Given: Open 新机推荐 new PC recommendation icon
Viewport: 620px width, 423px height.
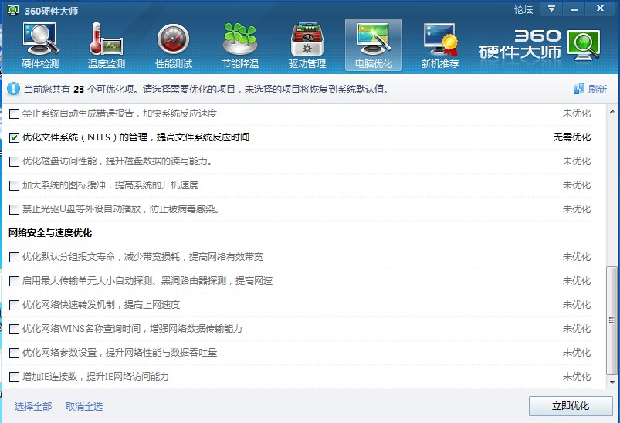Looking at the screenshot, I should click(x=439, y=45).
